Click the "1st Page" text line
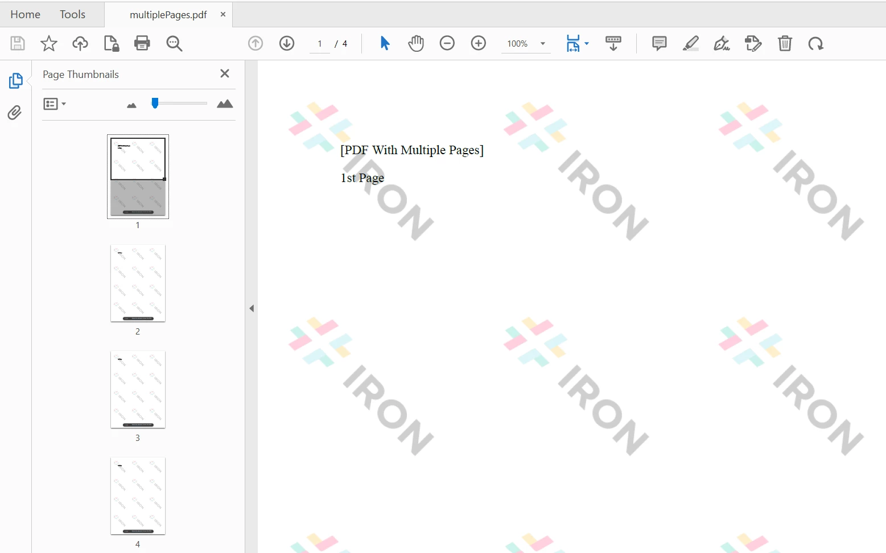886x553 pixels. point(362,178)
